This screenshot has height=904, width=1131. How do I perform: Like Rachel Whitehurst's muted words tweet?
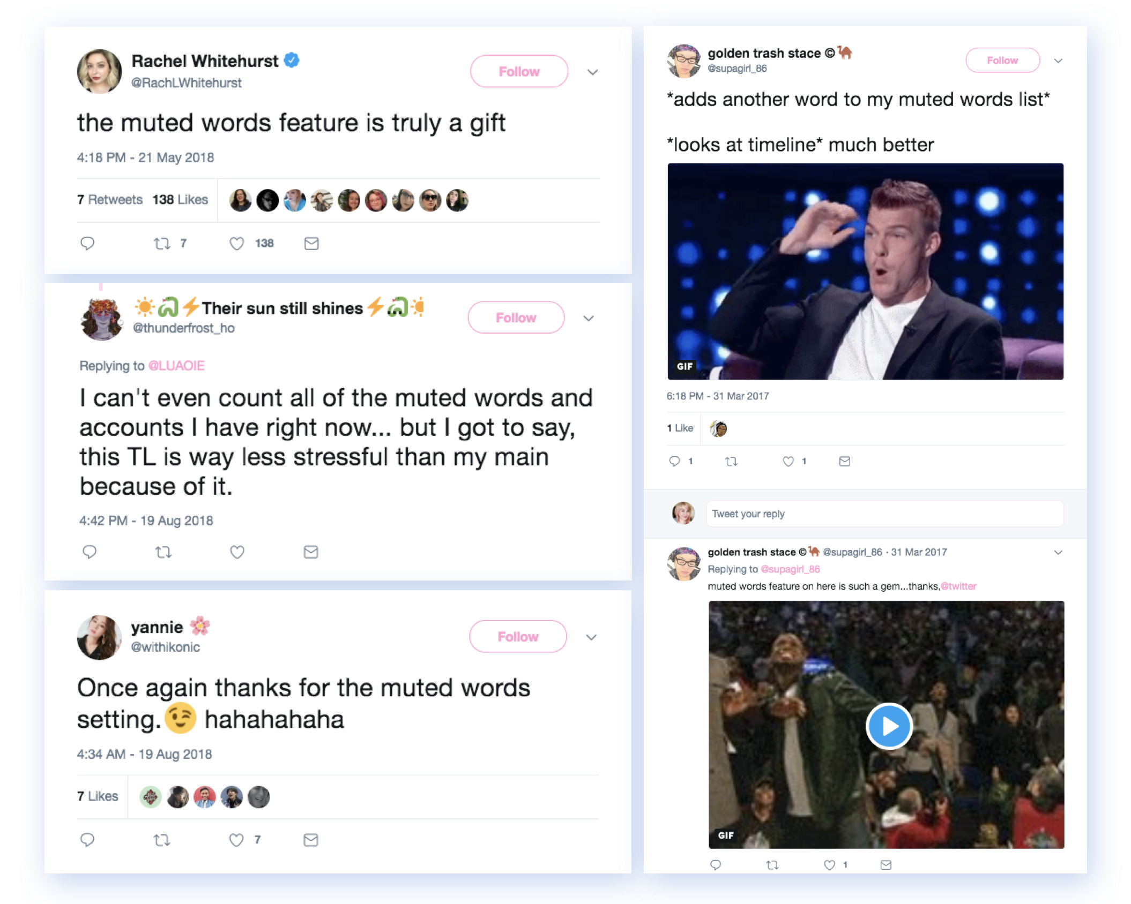point(236,244)
